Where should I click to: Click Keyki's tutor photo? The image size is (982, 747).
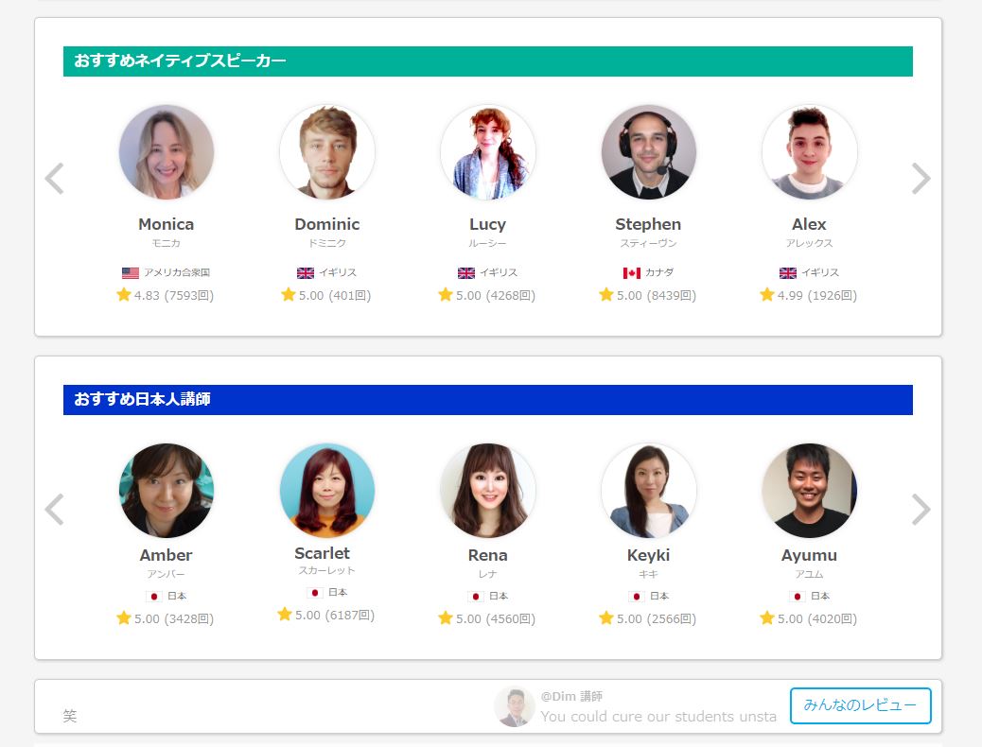click(649, 491)
